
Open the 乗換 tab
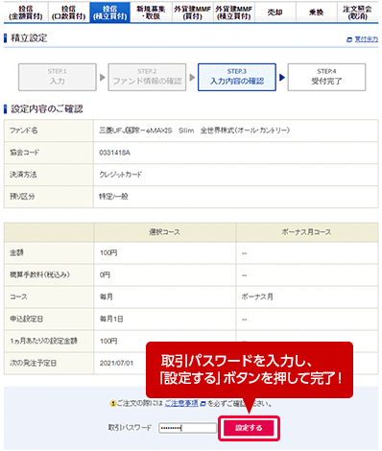pos(316,12)
